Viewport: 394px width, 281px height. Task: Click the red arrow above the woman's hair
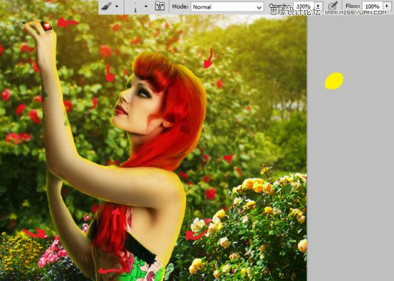208,59
